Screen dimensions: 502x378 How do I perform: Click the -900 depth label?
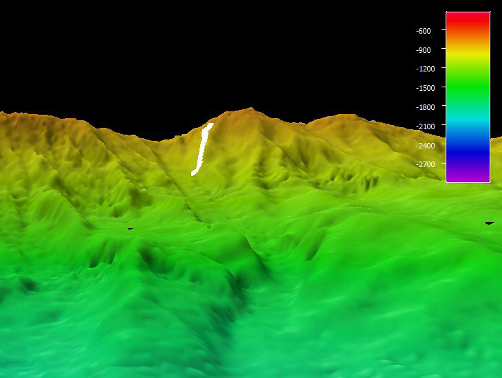pyautogui.click(x=423, y=50)
